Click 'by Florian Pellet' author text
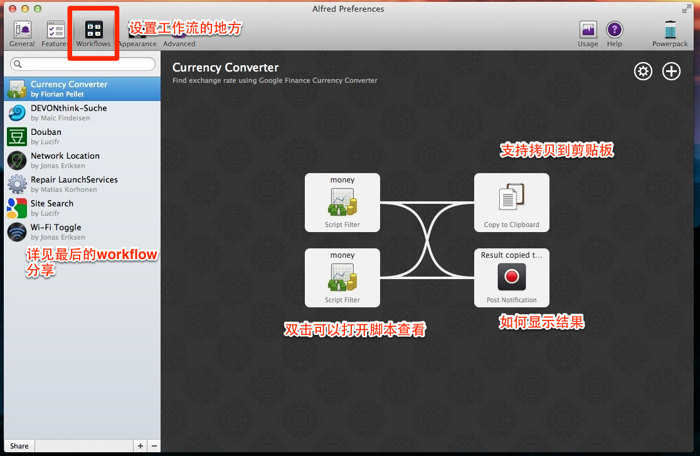The height and width of the screenshot is (456, 700). pyautogui.click(x=57, y=94)
